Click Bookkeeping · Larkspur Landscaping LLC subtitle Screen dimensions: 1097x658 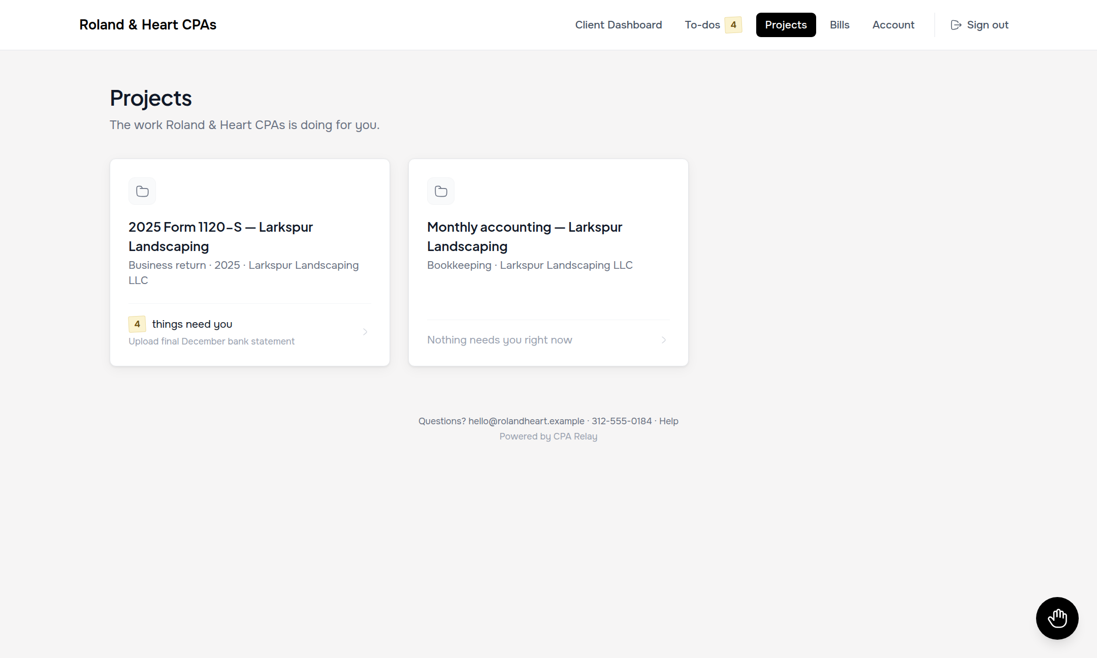point(530,265)
